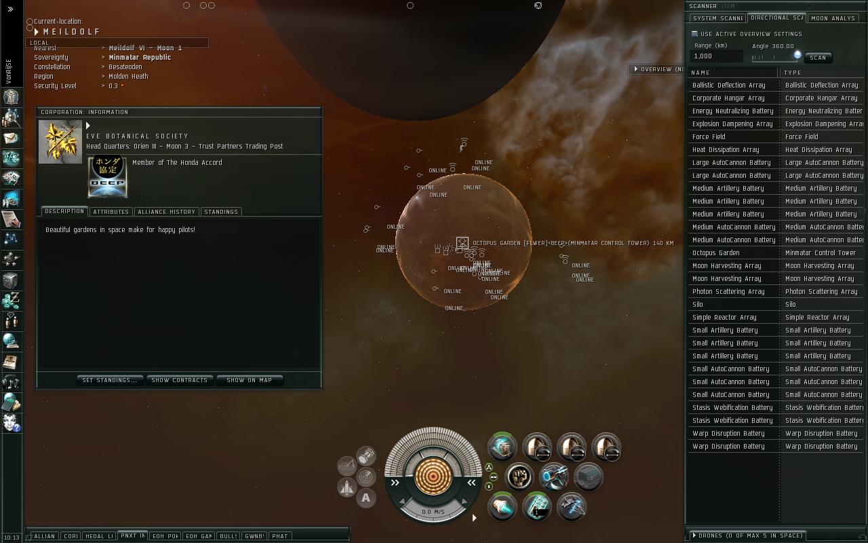Image resolution: width=868 pixels, height=543 pixels.
Task: Click the EVE Botanical Society corporation logo
Action: point(60,142)
